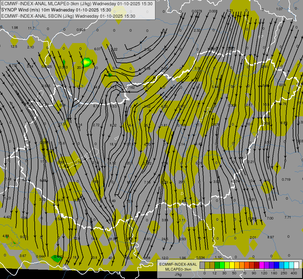Click the map value 0.923
Screen dimensions: 303x279
[81, 30]
